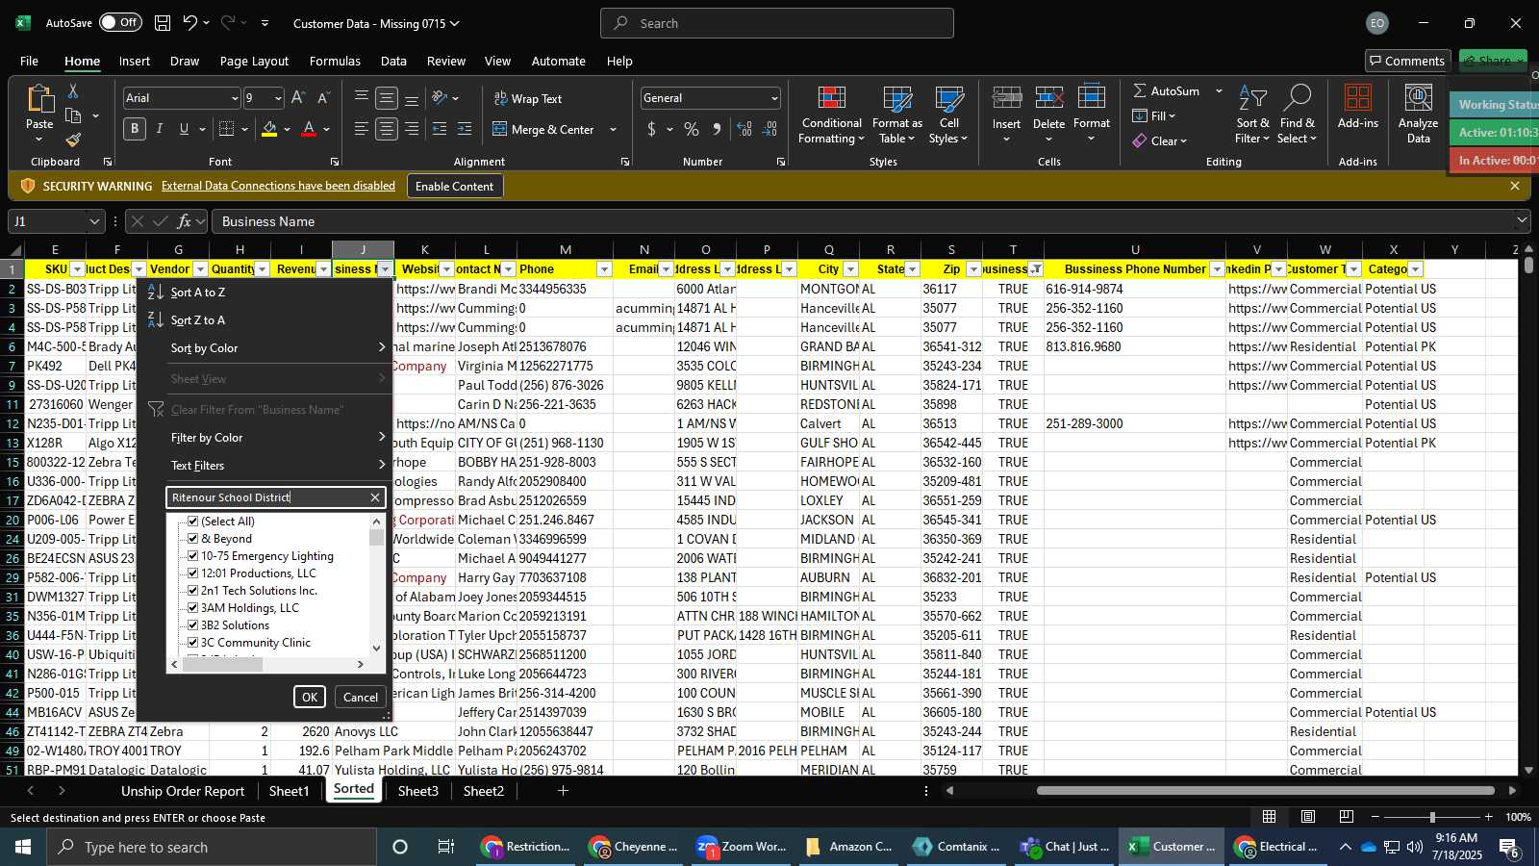Apply comma style format

click(717, 129)
